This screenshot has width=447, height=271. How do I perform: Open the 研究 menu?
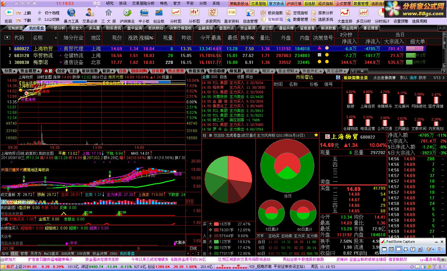[x=110, y=3]
